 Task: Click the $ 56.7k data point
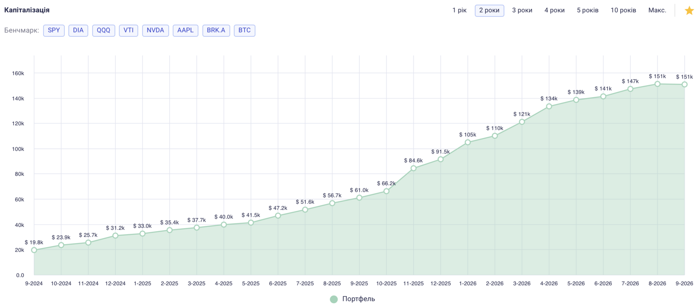332,203
